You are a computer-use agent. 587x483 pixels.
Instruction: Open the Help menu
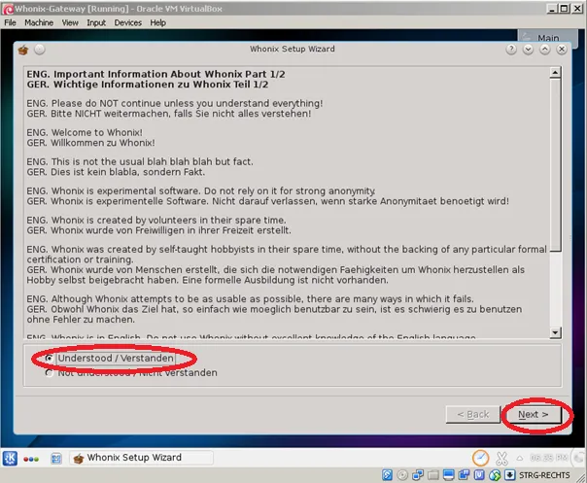coord(158,23)
